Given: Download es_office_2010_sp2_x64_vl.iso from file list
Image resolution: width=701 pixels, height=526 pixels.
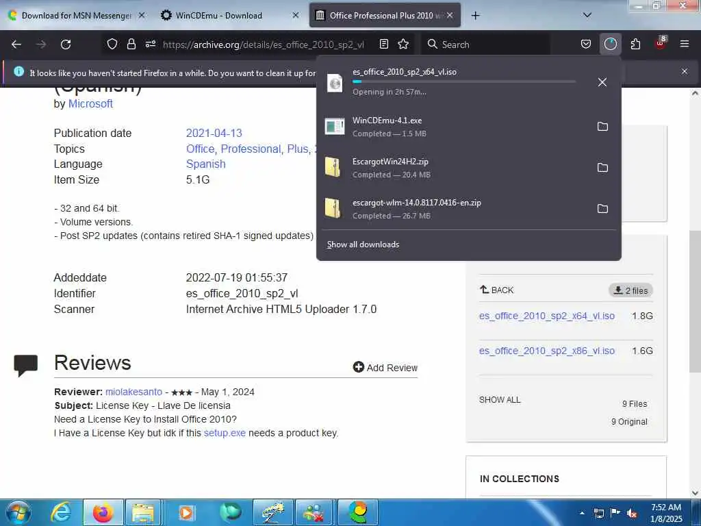Looking at the screenshot, I should point(547,316).
